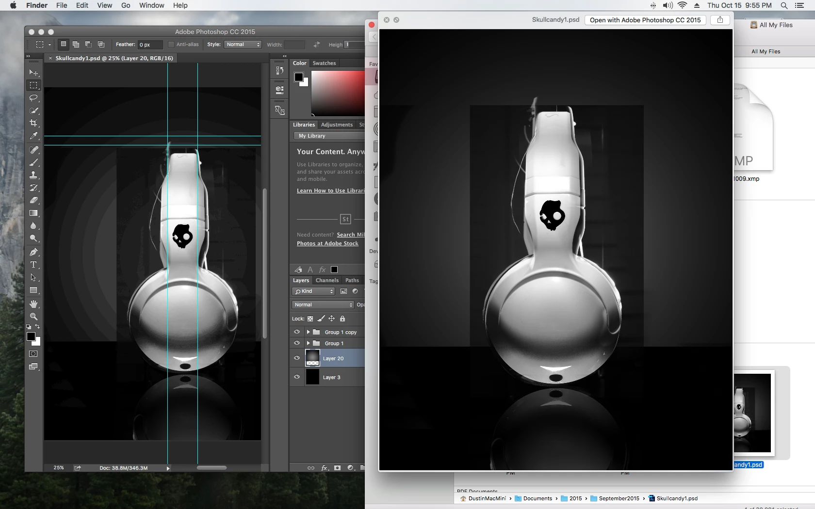The width and height of the screenshot is (815, 509).
Task: Hide Layer 20
Action: click(297, 358)
